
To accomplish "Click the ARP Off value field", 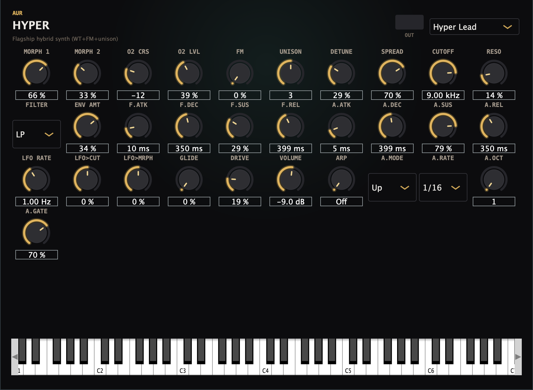I will tap(341, 201).
